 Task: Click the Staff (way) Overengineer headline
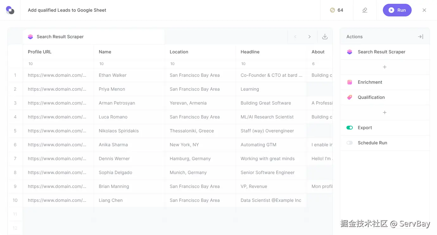click(271, 131)
